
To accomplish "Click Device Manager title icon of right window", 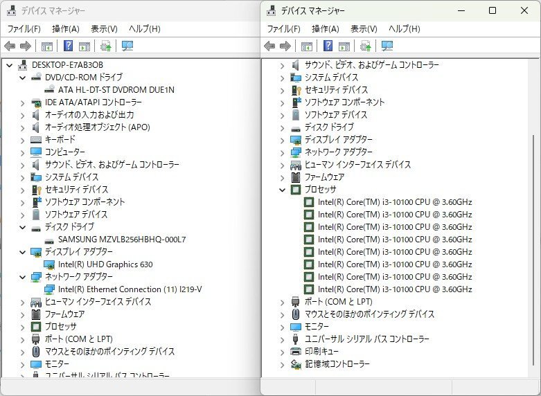I will click(271, 10).
